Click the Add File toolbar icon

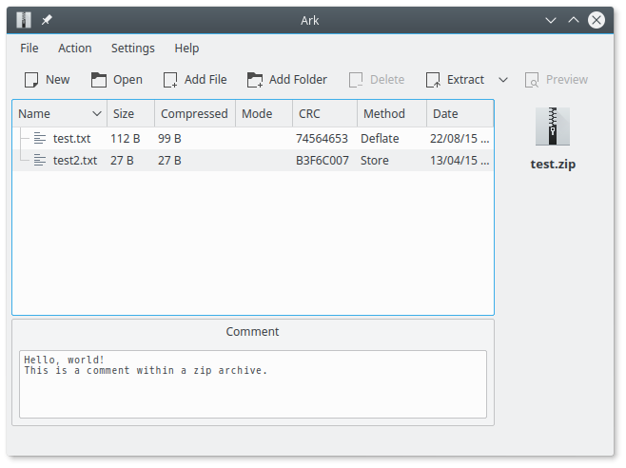pos(171,80)
